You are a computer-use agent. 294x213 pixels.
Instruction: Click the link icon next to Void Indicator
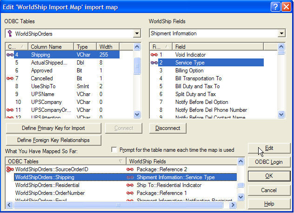pos(154,55)
